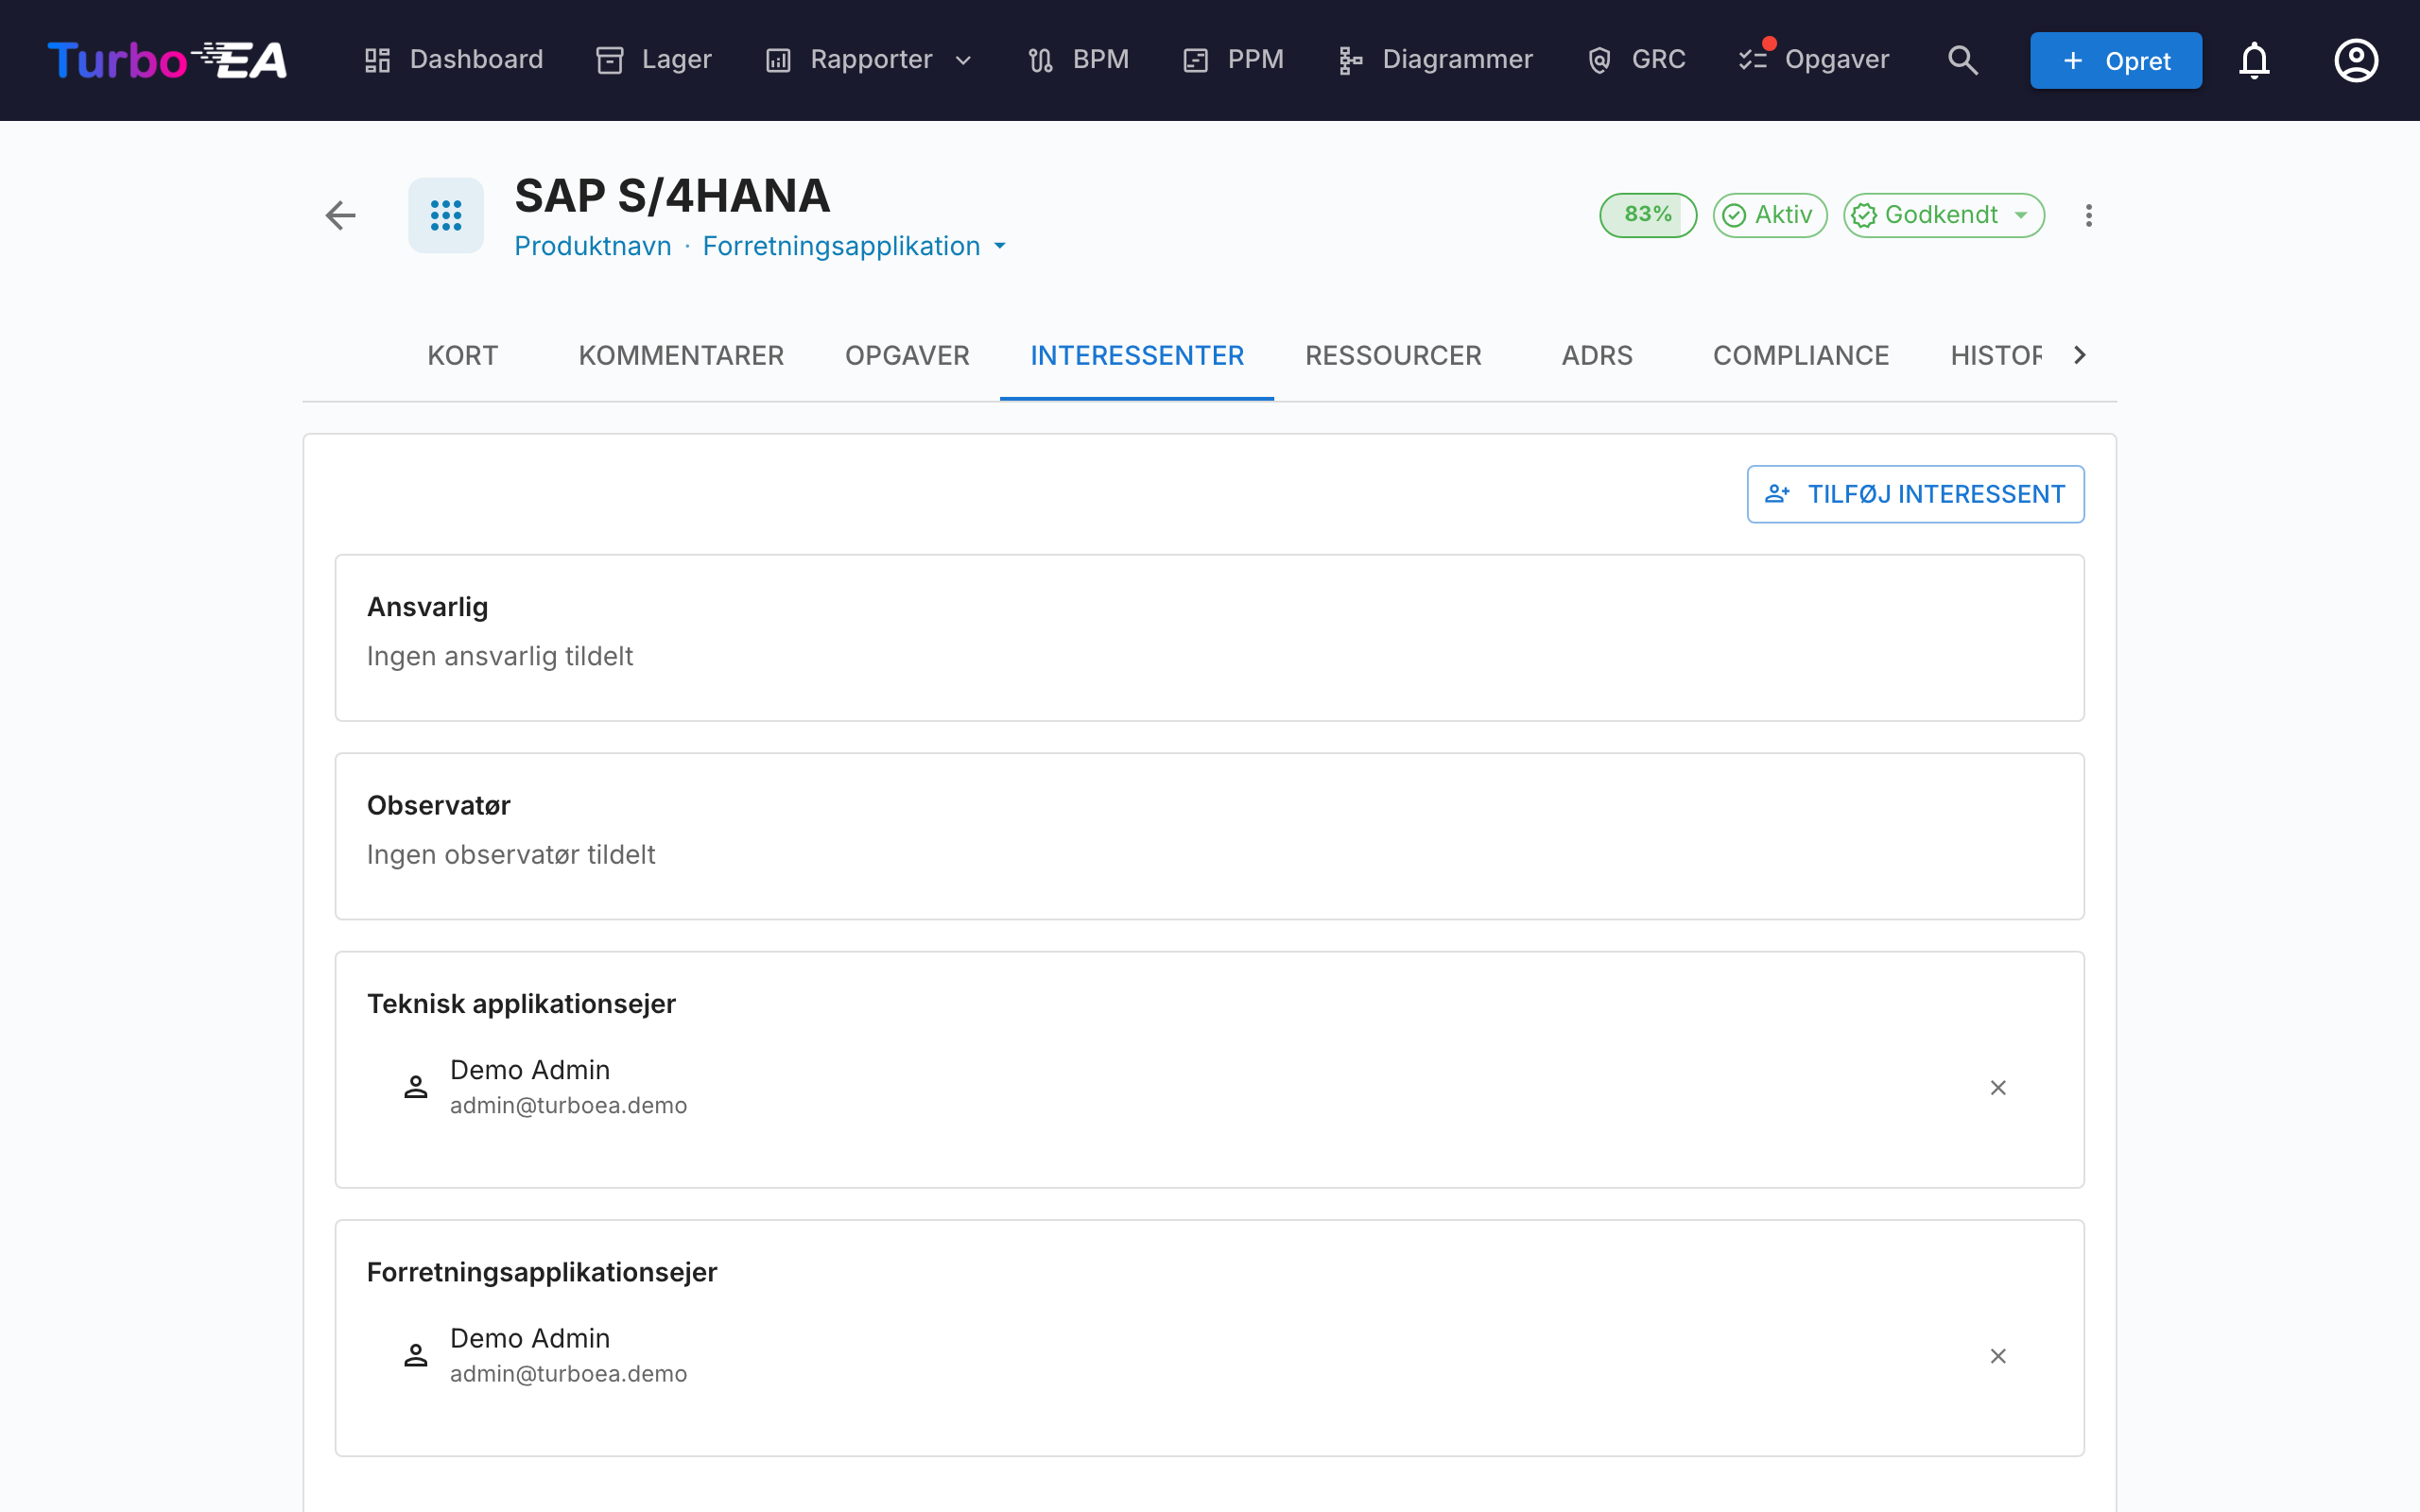Click the 83% data quality badge
The height and width of the screenshot is (1512, 2420).
click(1648, 215)
